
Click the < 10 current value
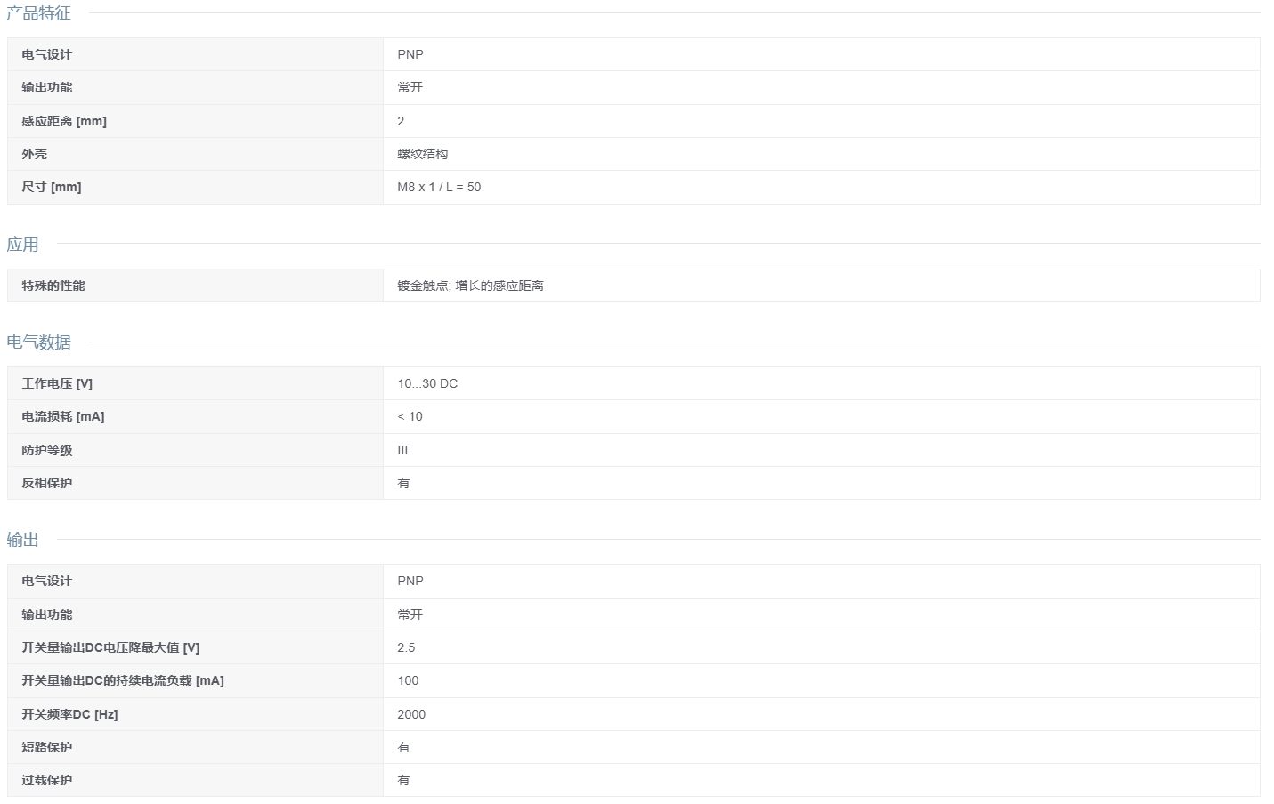pyautogui.click(x=410, y=416)
